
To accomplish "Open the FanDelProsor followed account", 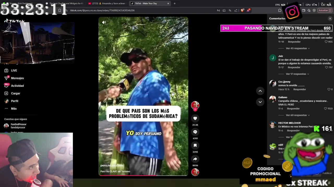I will (16, 126).
